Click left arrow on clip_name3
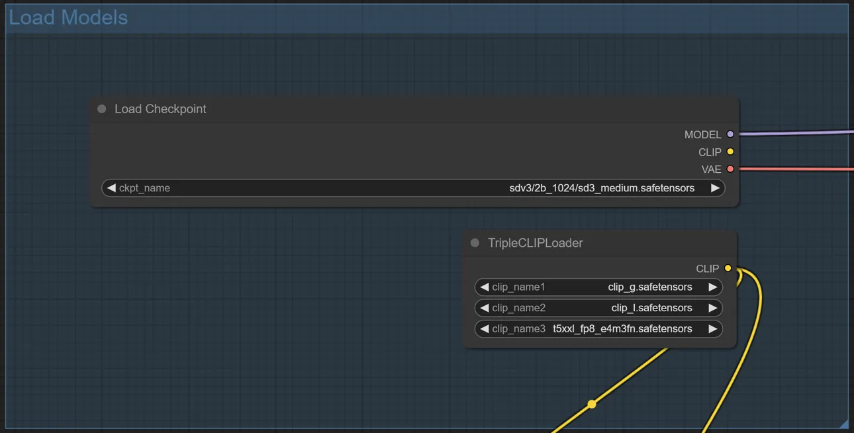 (x=485, y=329)
